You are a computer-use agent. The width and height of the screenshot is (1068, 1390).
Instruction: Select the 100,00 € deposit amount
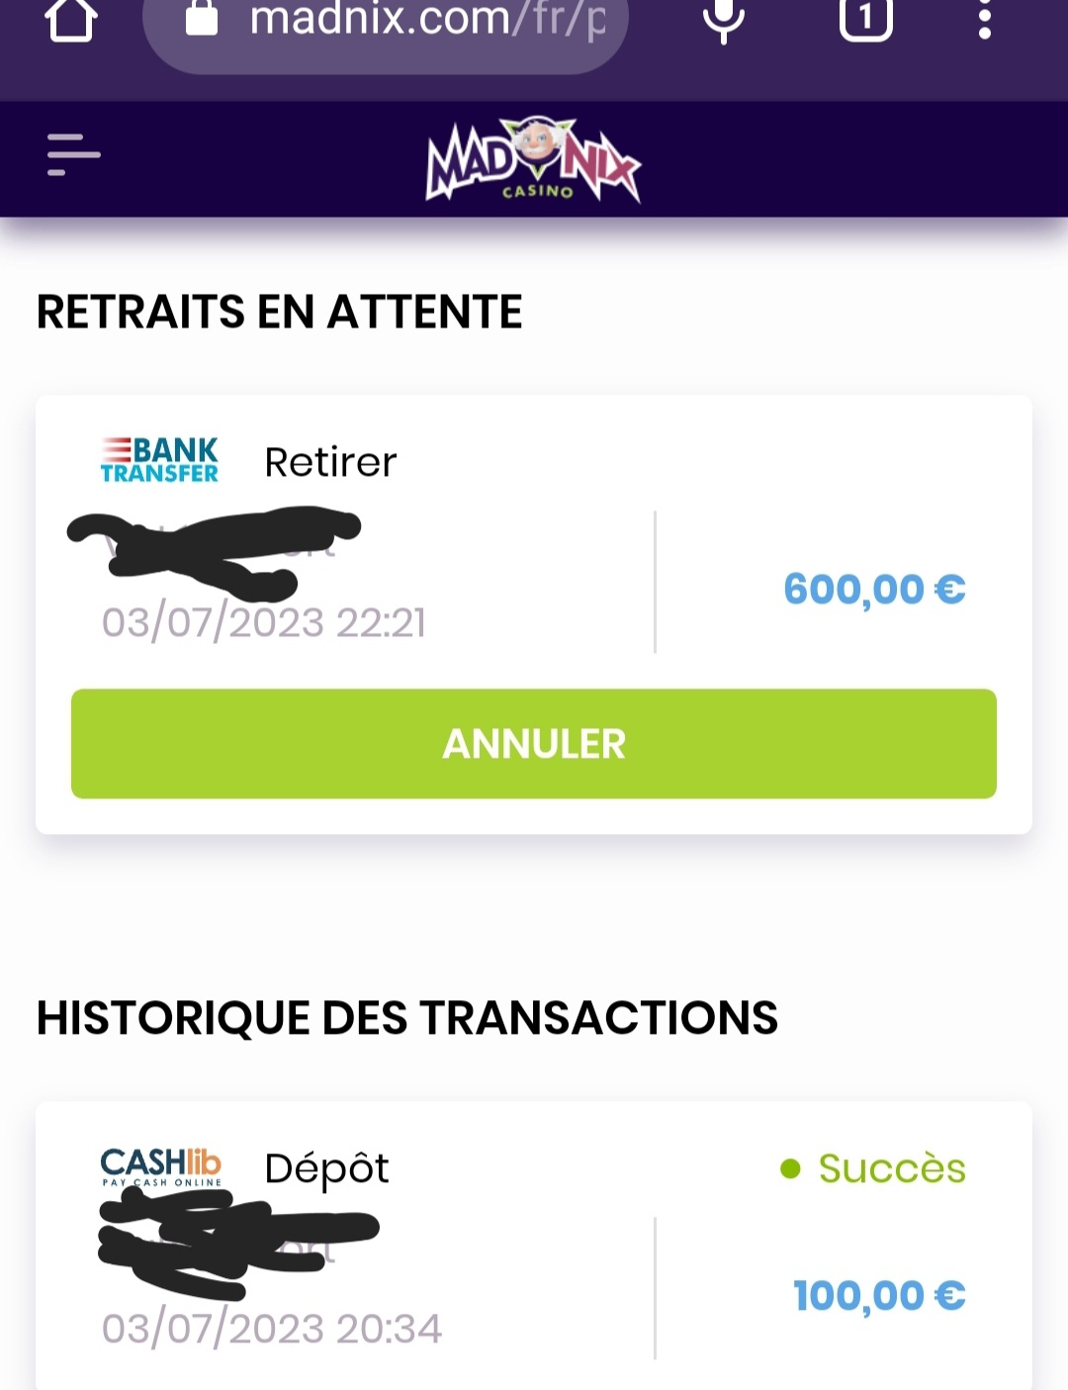tap(879, 1296)
